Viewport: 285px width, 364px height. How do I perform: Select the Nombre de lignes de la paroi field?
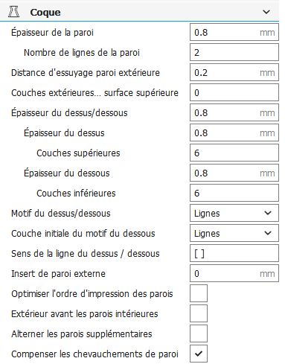tap(234, 52)
